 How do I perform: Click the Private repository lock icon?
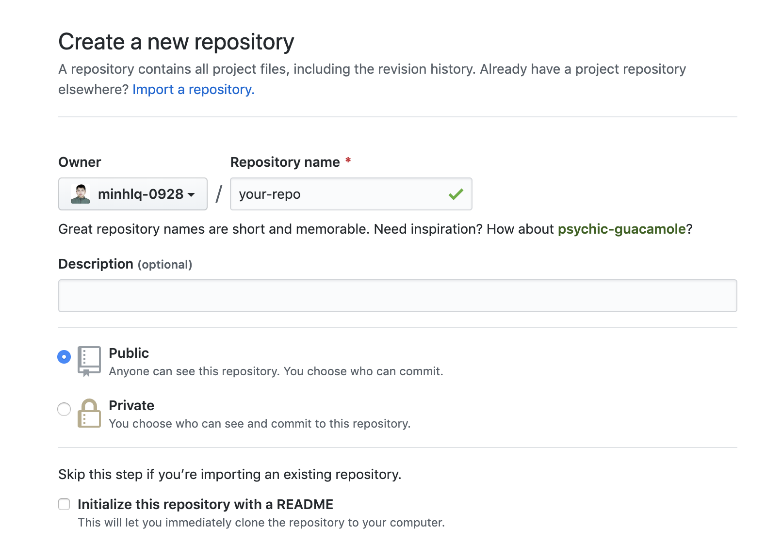[89, 414]
